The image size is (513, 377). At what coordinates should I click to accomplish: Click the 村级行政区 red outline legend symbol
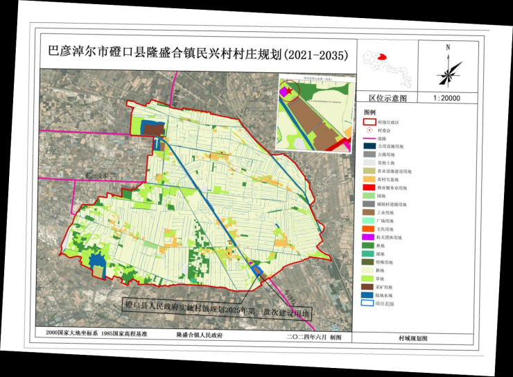[370, 122]
